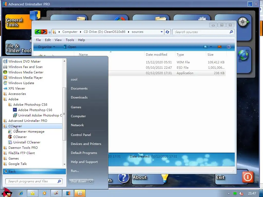Go forward with the red Explorer arrow
263x197 pixels.
tap(44, 32)
